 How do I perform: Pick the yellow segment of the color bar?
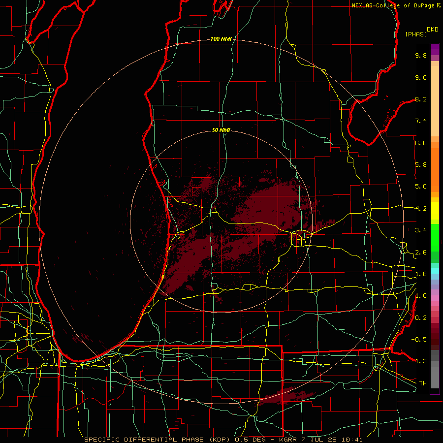[435, 211]
